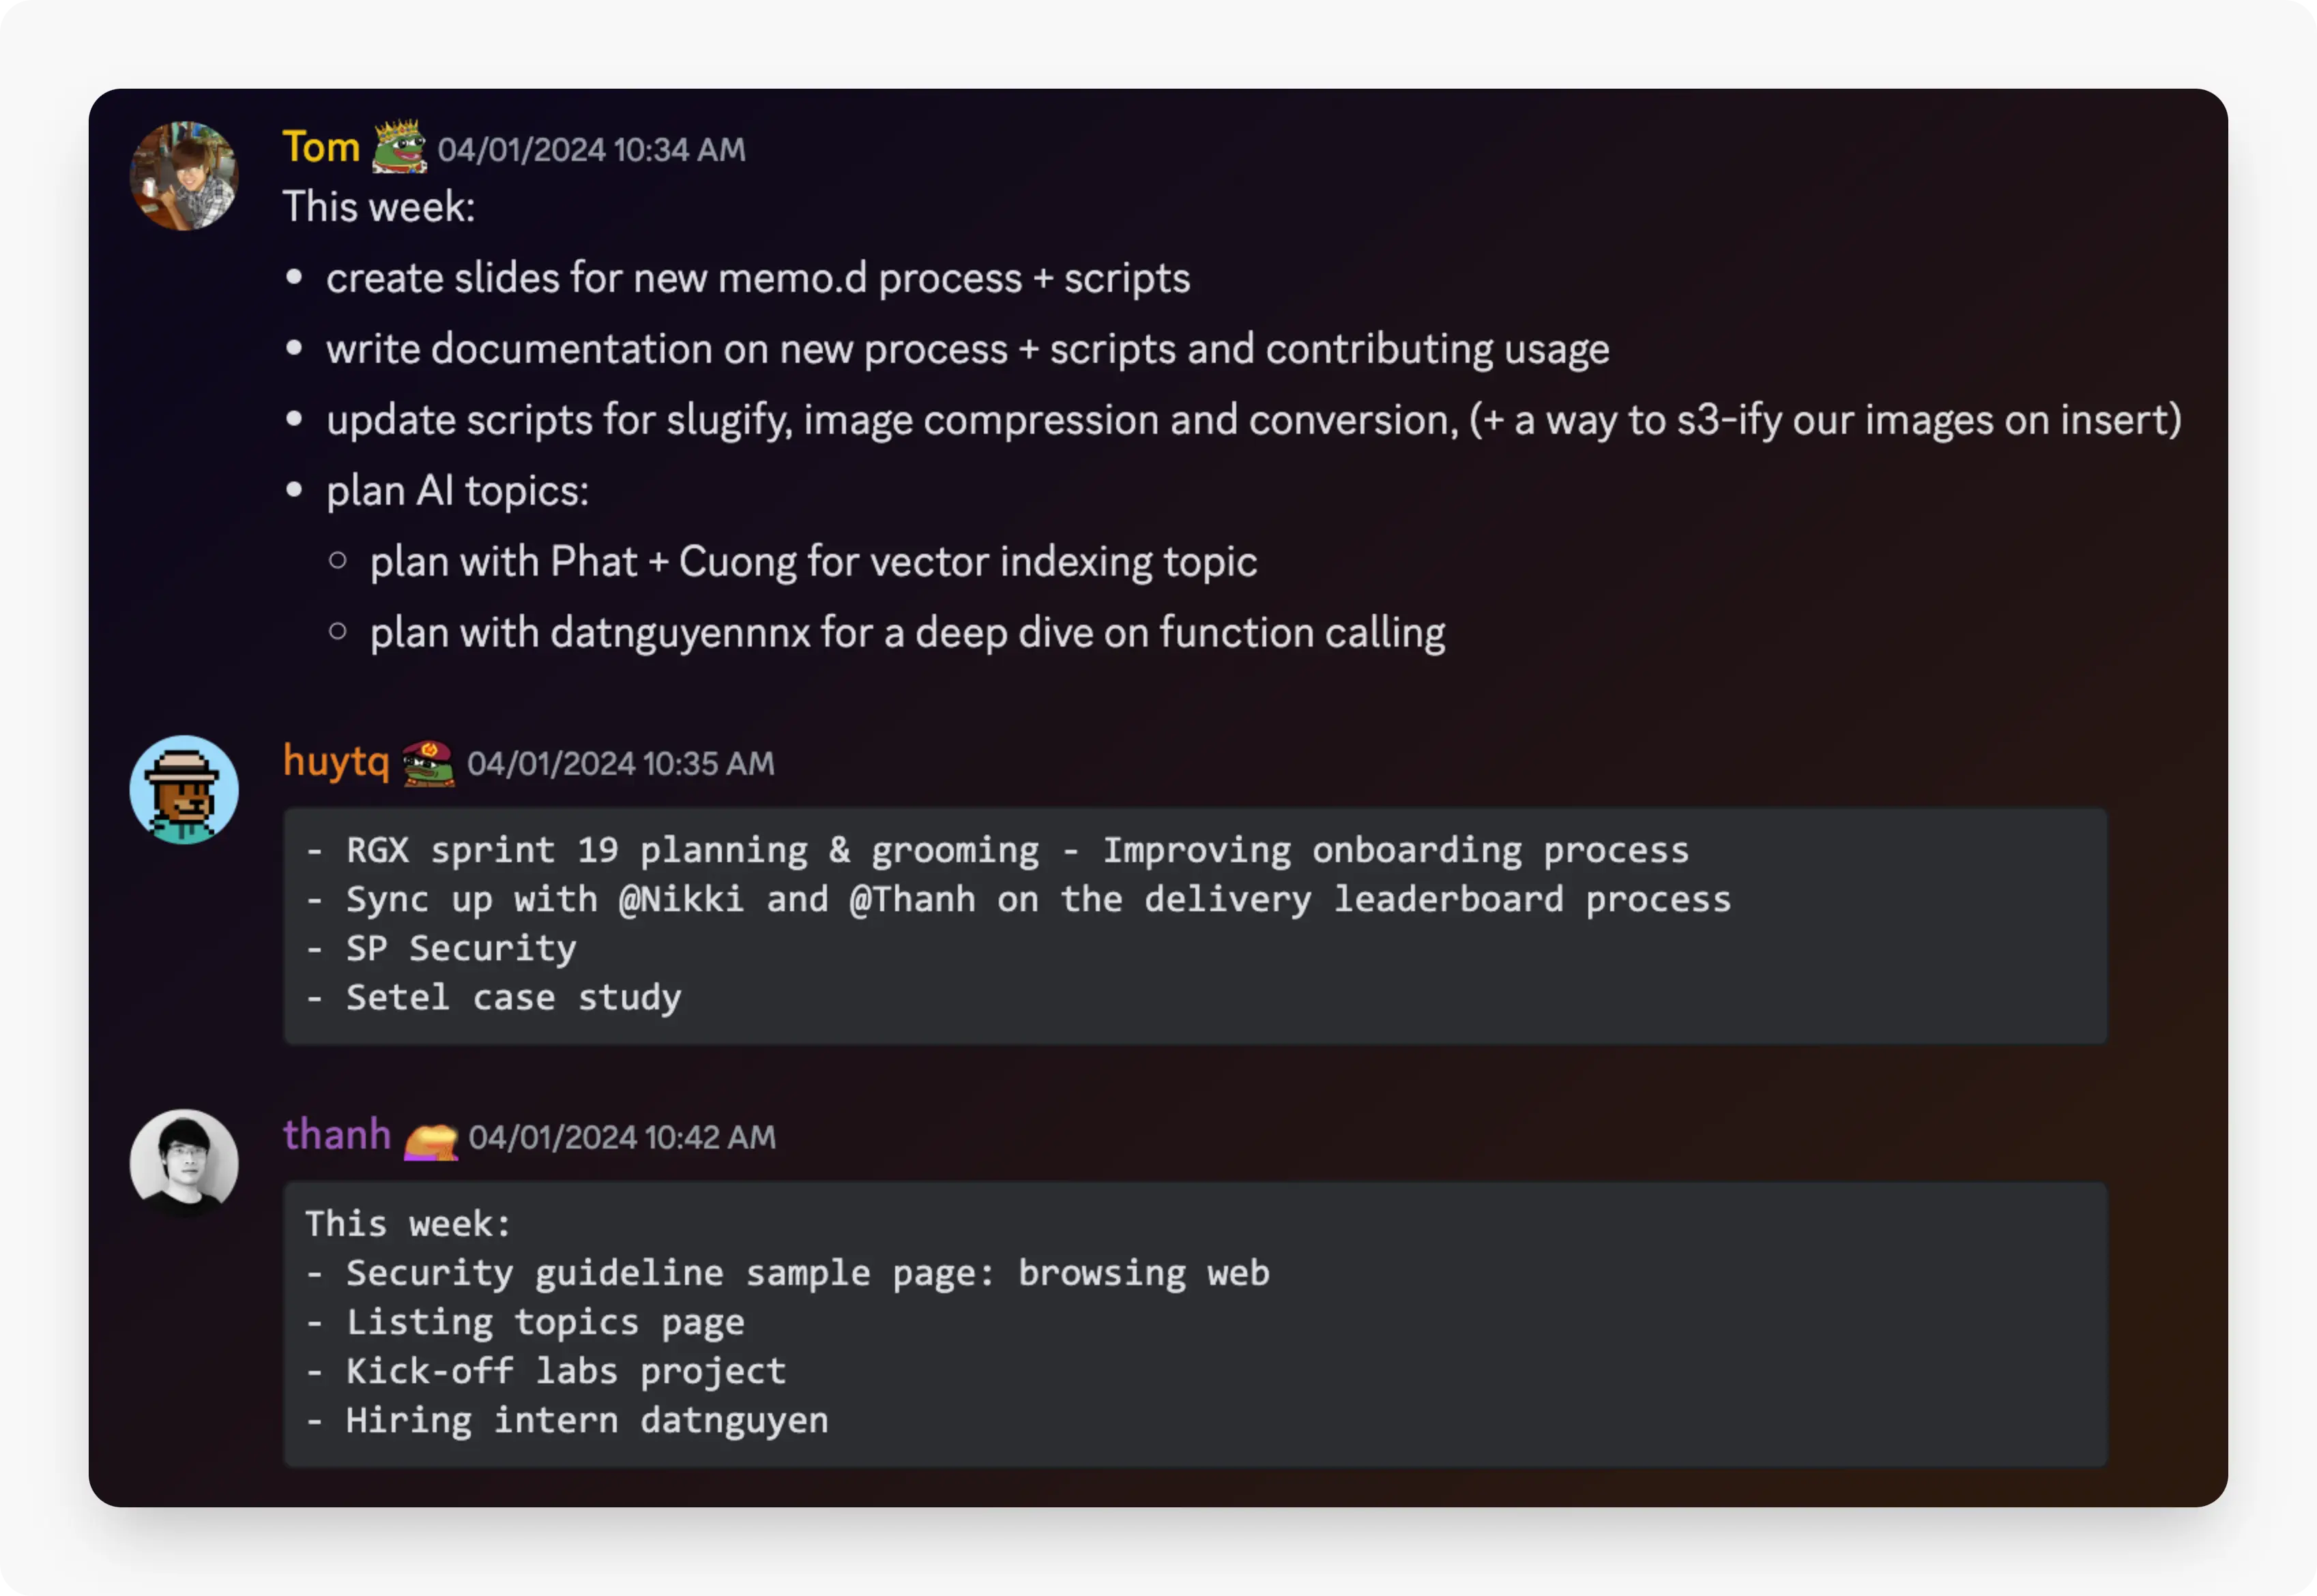Click the crowned frog emoji beside Tom
Viewport: 2317px width, 1596px height.
[399, 147]
